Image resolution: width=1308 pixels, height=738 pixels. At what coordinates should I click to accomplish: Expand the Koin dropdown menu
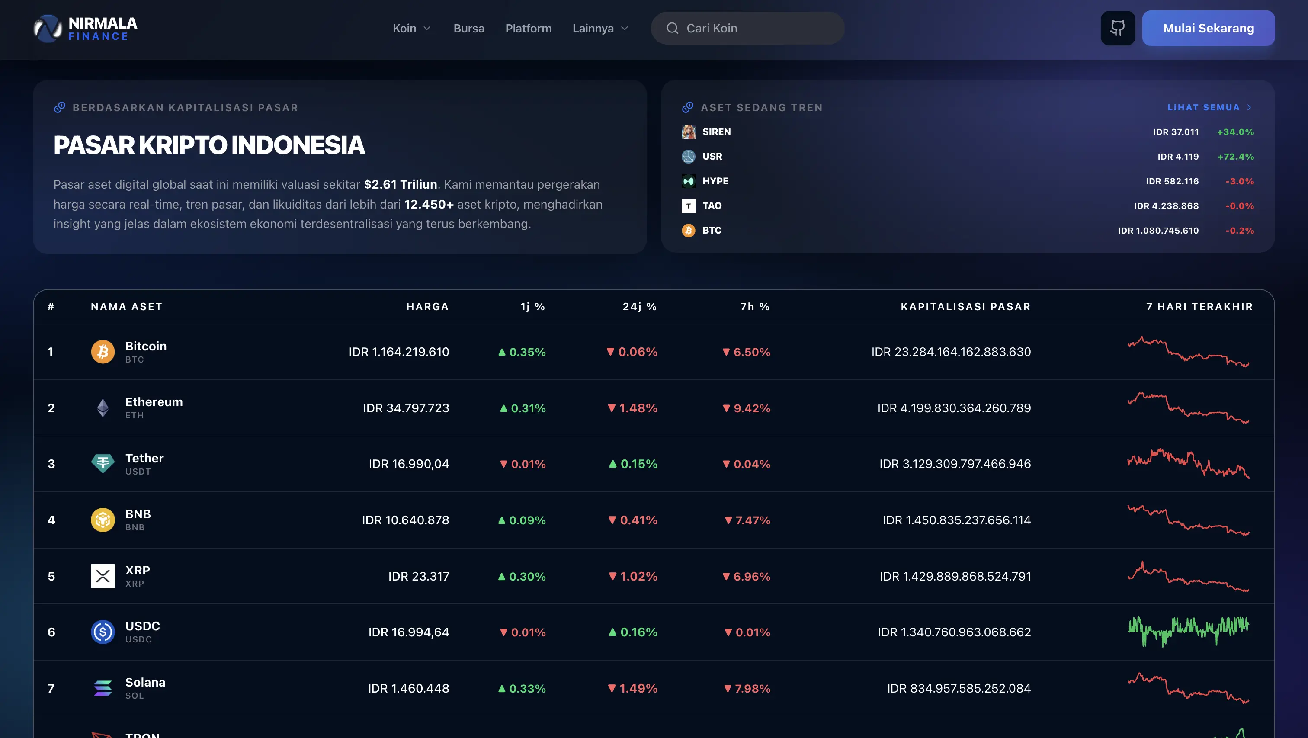[x=412, y=29]
